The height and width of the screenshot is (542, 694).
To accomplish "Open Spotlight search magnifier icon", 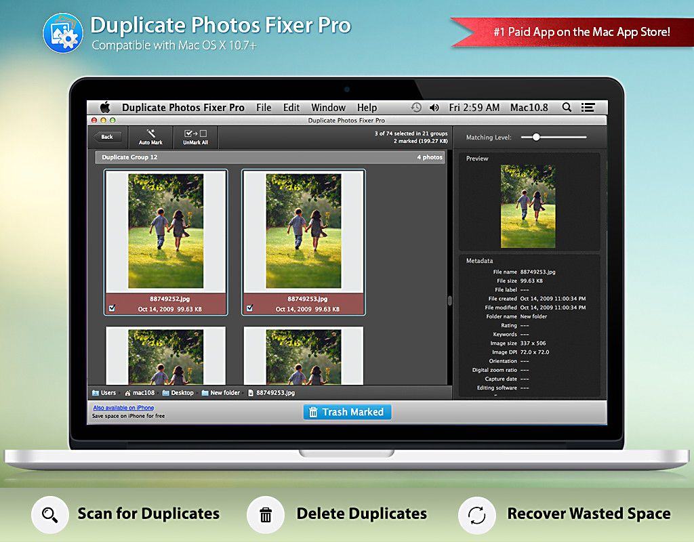I will (567, 108).
